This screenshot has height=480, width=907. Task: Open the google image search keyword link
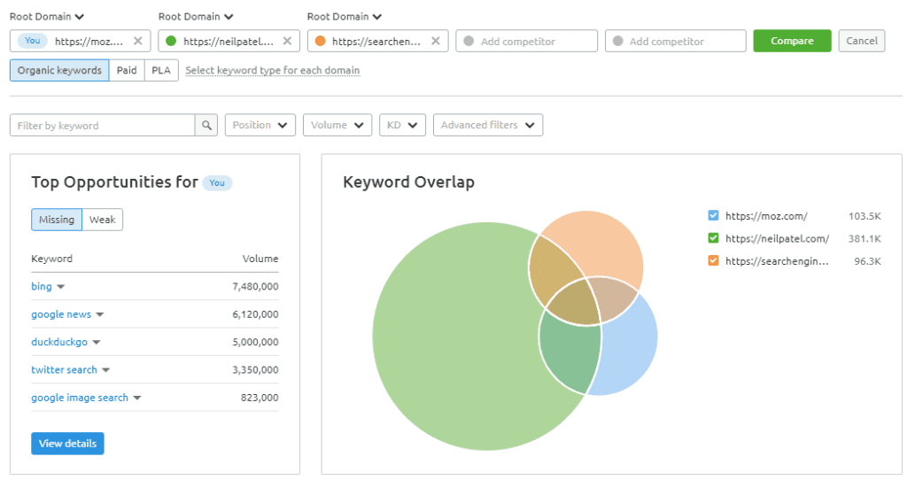click(80, 398)
